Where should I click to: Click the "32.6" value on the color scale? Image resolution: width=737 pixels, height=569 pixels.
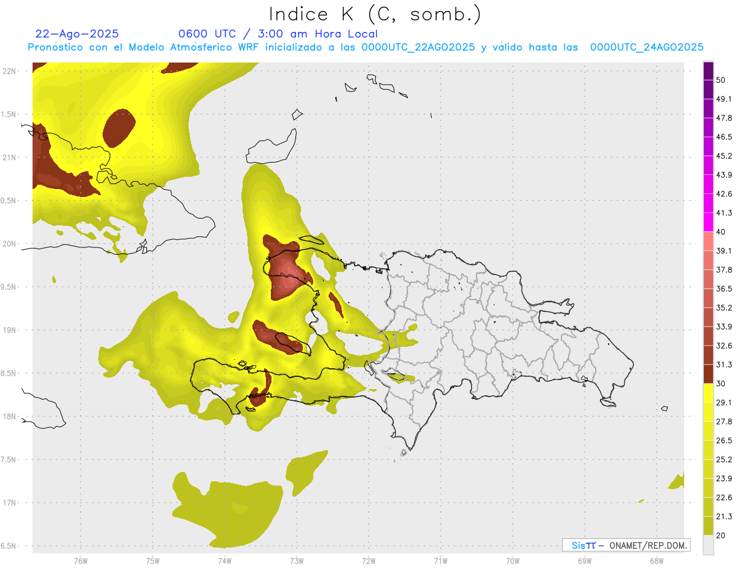click(724, 346)
